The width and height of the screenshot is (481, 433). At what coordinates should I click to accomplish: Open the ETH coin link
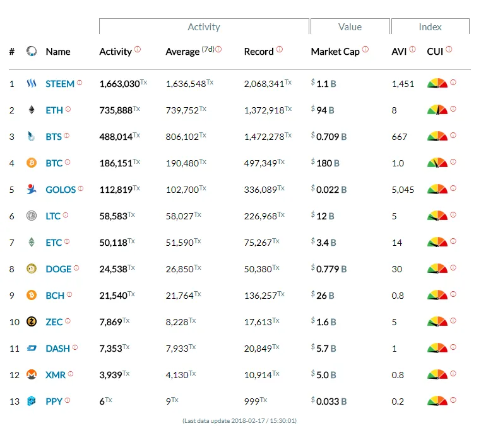pos(54,110)
